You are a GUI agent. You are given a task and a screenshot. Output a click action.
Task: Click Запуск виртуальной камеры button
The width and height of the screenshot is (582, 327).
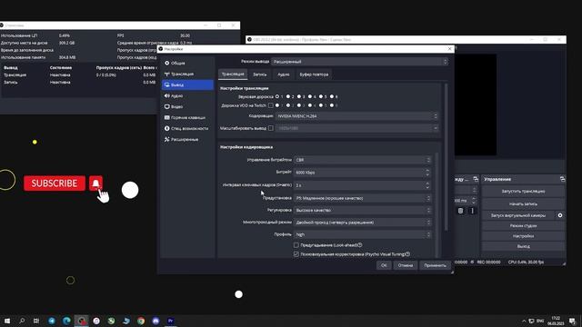click(518, 215)
